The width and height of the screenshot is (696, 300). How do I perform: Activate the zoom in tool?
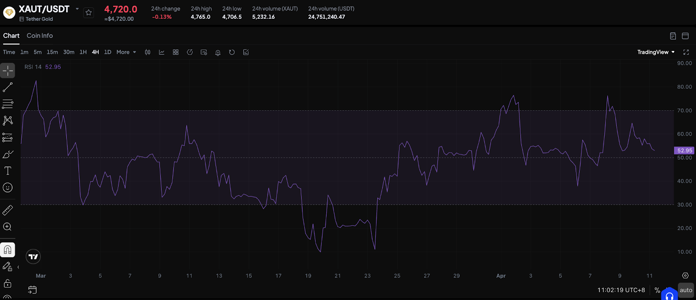tap(8, 227)
